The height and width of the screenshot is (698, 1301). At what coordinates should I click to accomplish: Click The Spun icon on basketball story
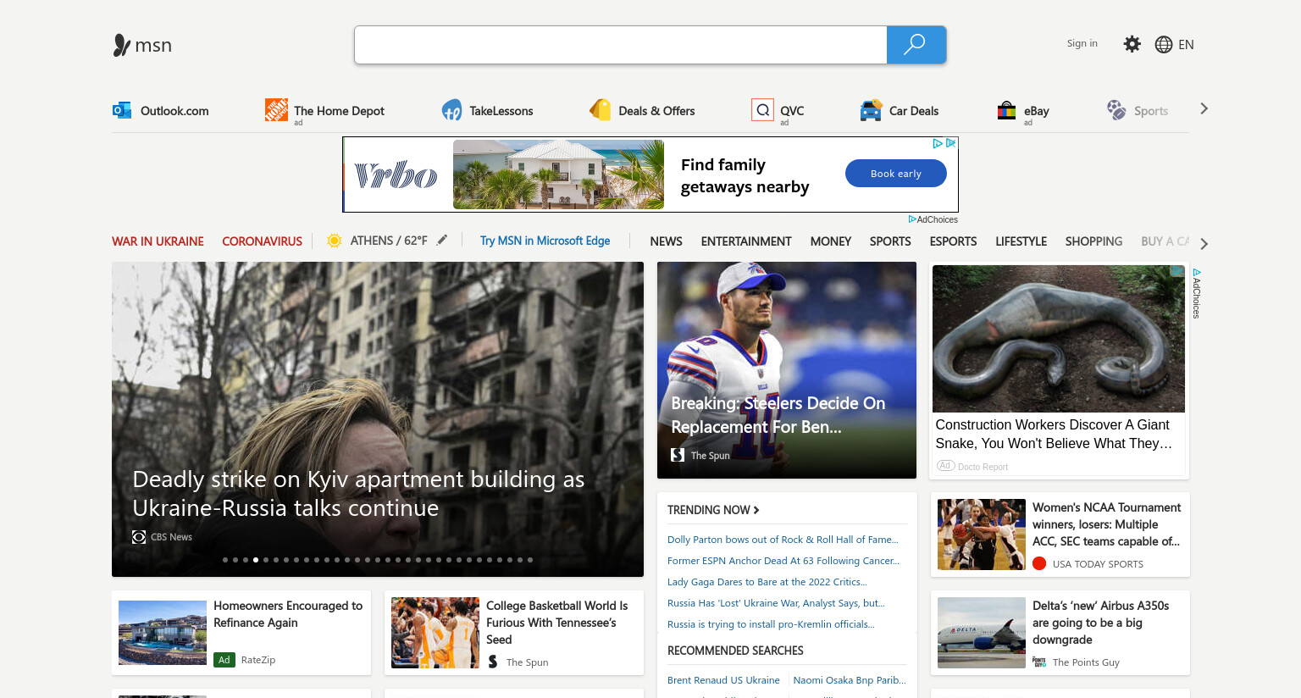493,661
